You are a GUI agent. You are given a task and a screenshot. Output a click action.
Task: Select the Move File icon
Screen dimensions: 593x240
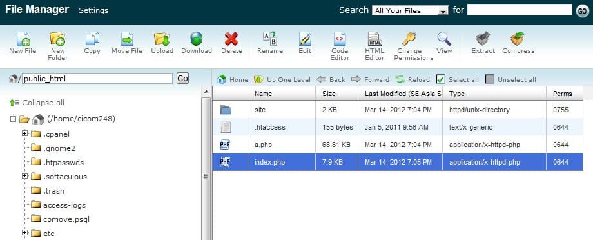tap(127, 39)
